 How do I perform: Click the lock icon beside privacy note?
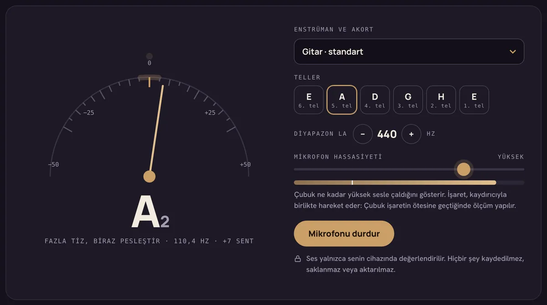pyautogui.click(x=298, y=259)
